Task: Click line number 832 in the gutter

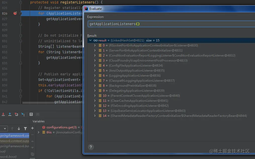Action: pyautogui.click(x=5, y=47)
